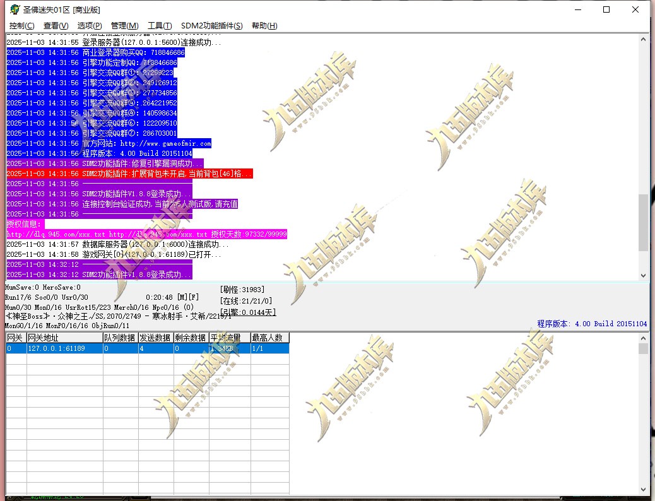Click status line MonG0/1/16 MonP0/16/16
655x501 pixels.
67,326
